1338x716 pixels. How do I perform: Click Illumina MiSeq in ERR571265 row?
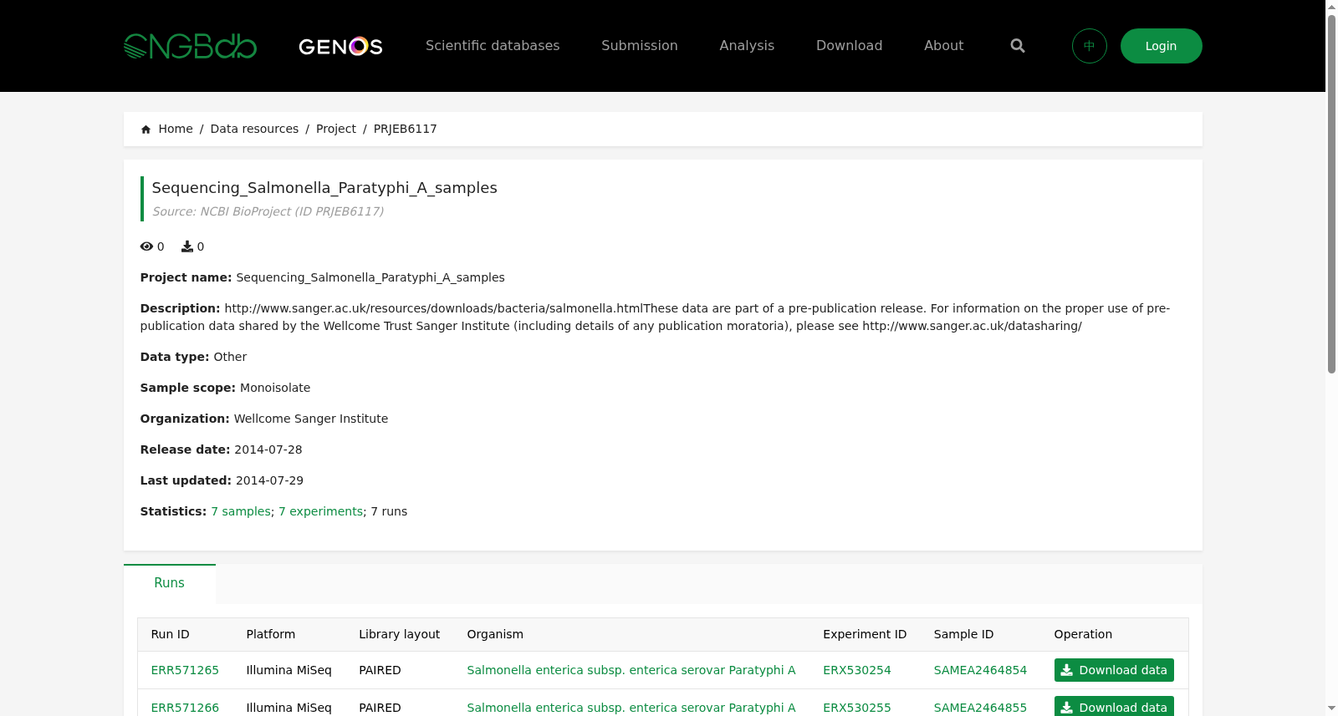[289, 670]
